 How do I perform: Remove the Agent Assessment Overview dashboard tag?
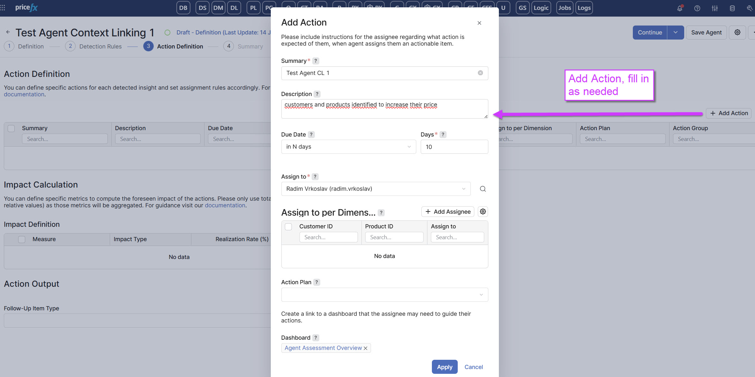pyautogui.click(x=366, y=348)
